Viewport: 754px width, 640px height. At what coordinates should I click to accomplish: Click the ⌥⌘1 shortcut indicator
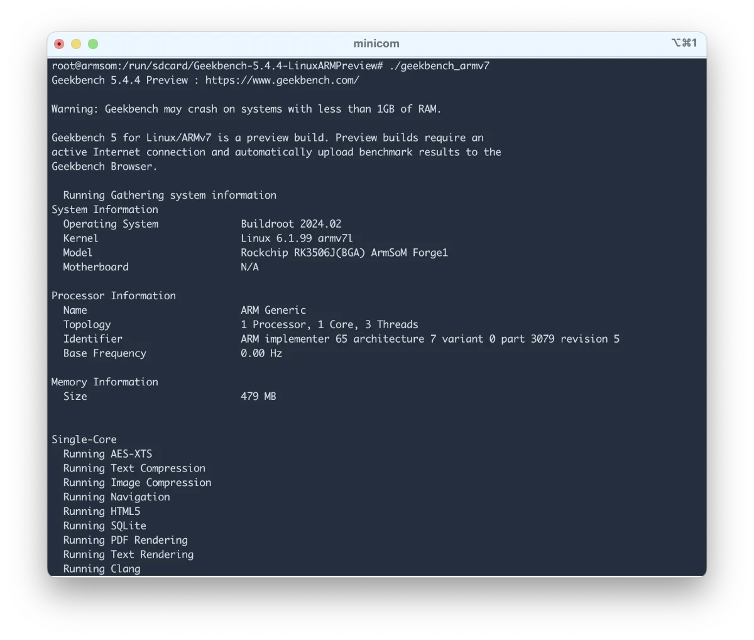pyautogui.click(x=684, y=43)
